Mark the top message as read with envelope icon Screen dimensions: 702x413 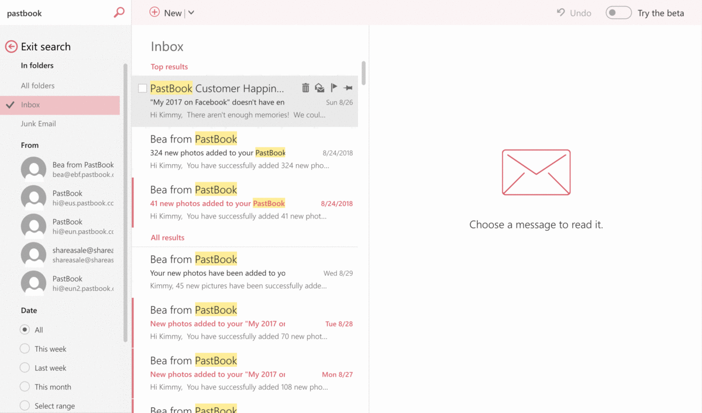(x=319, y=87)
